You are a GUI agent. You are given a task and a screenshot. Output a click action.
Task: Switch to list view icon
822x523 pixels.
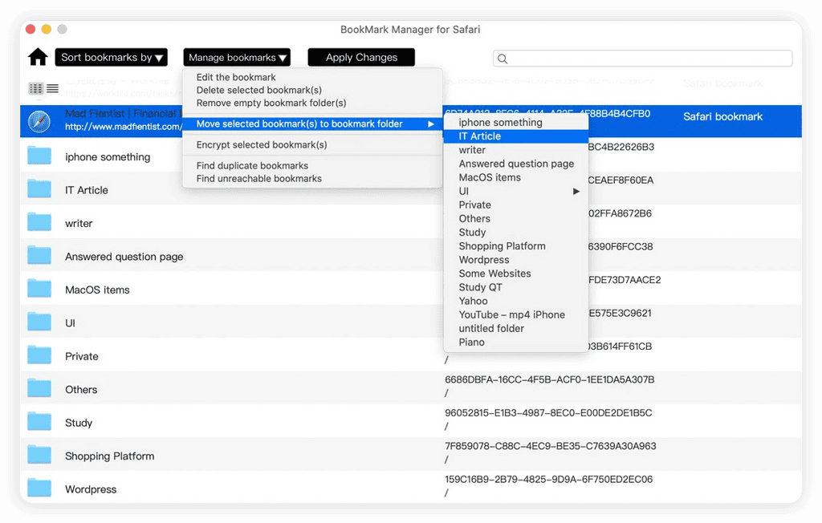[x=52, y=88]
